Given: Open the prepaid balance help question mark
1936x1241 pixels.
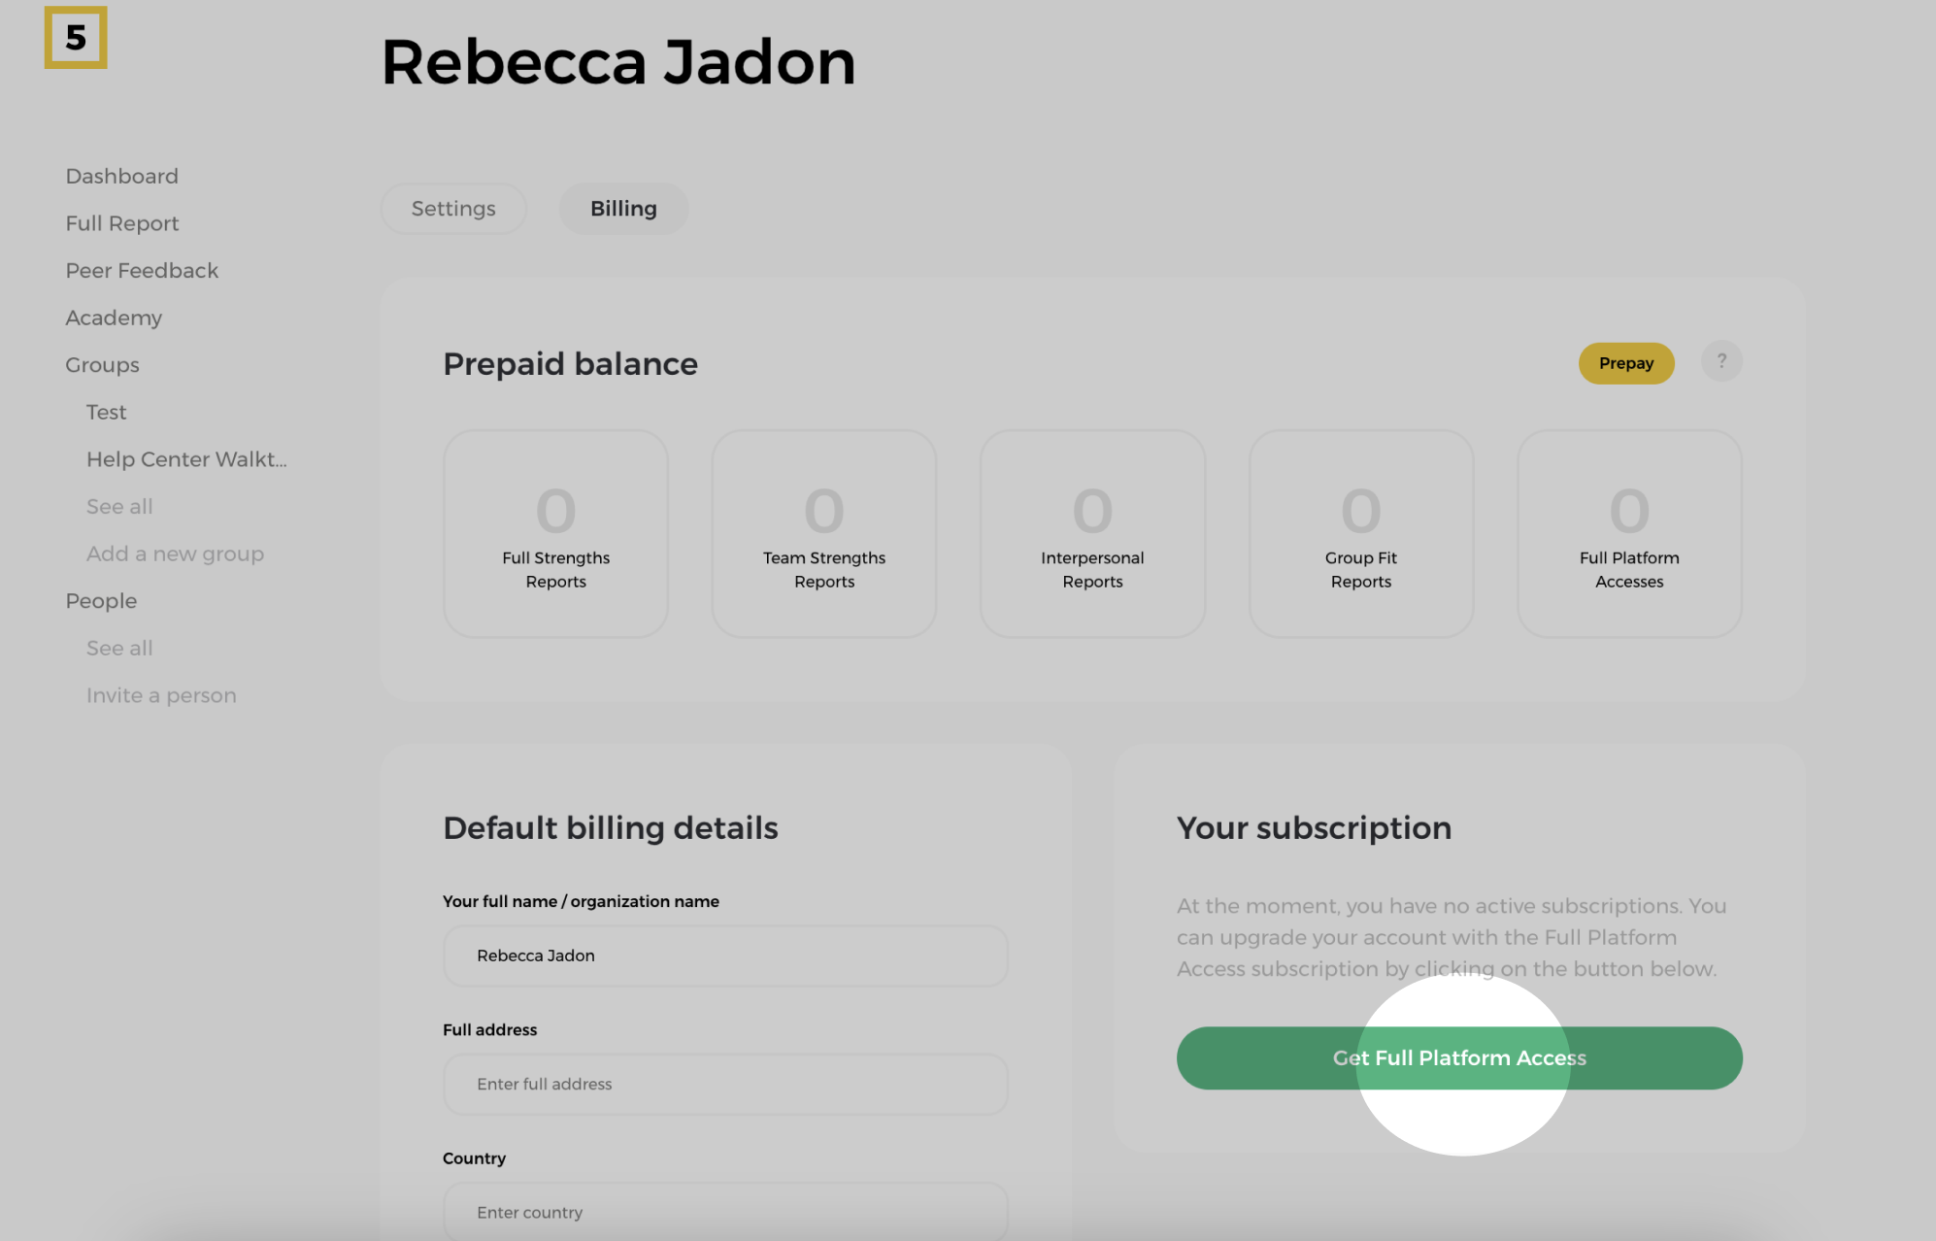Looking at the screenshot, I should click(x=1721, y=361).
